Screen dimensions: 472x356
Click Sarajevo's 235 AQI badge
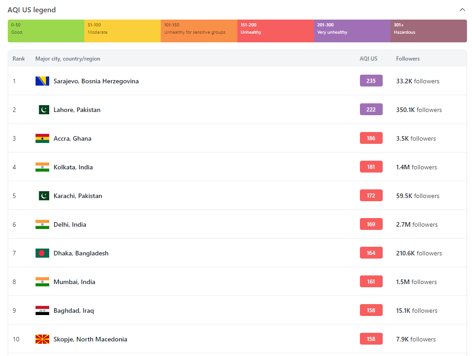click(371, 81)
